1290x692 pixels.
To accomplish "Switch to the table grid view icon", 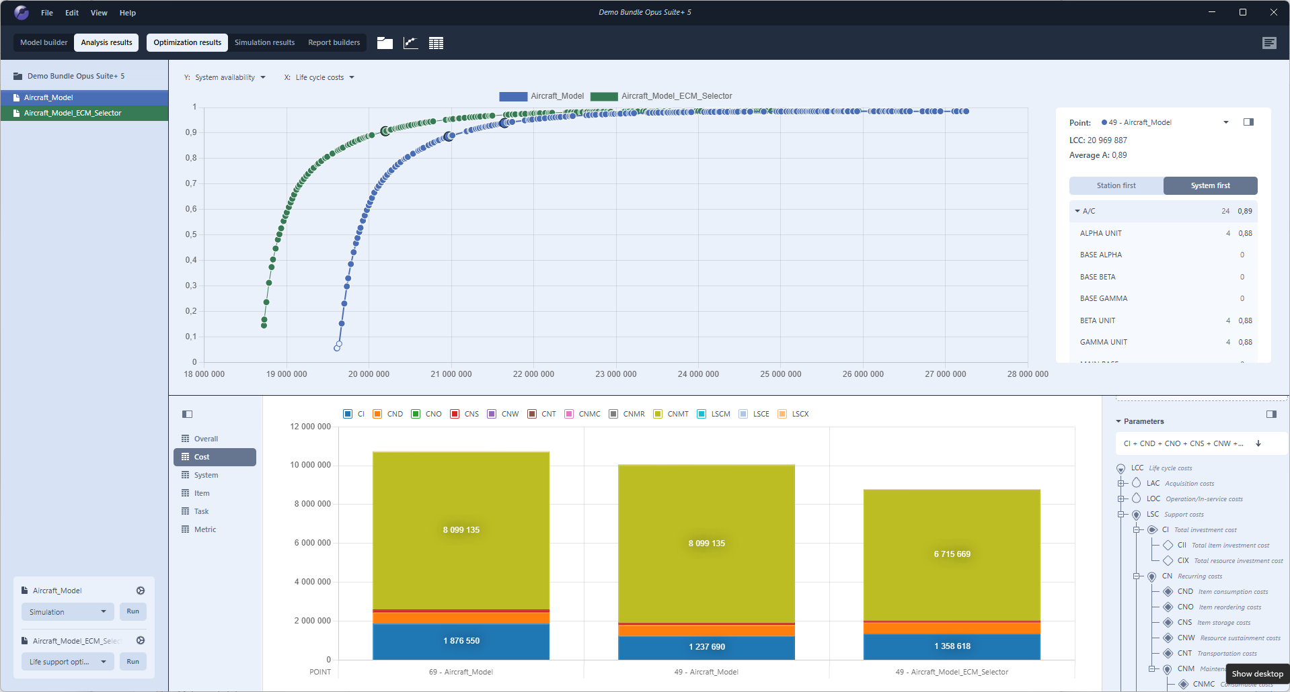I will point(436,43).
